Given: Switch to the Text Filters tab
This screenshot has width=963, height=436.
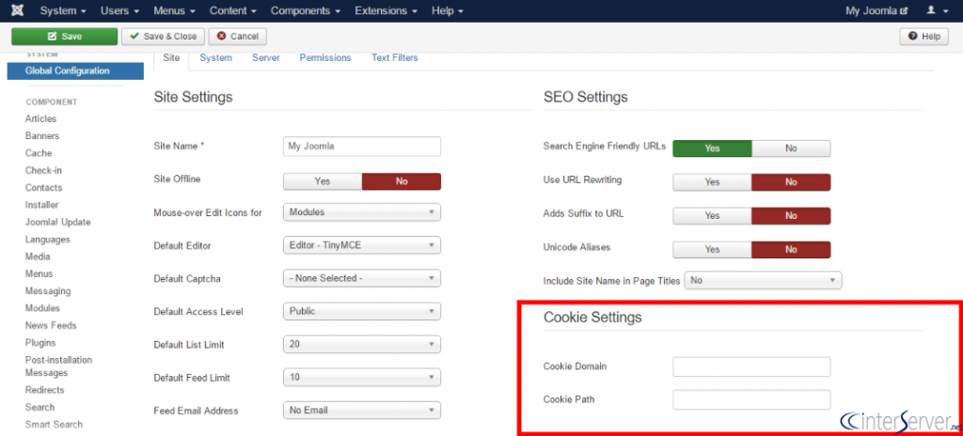Looking at the screenshot, I should (394, 57).
